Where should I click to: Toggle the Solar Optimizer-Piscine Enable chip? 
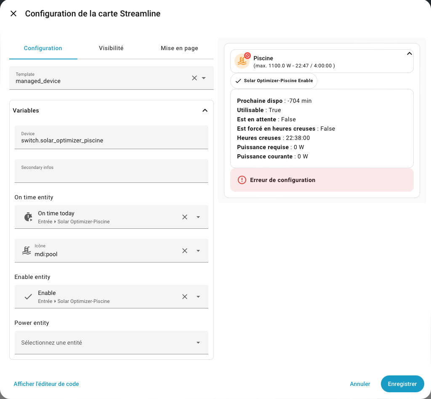click(x=274, y=80)
